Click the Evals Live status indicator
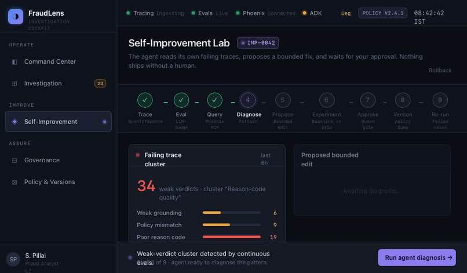 tap(209, 13)
